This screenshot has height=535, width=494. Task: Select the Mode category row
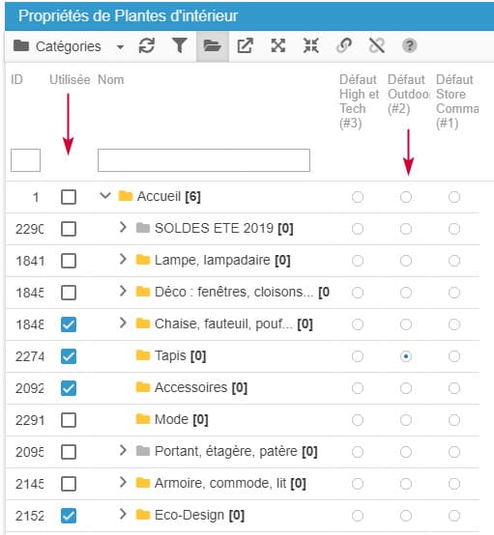click(x=243, y=420)
